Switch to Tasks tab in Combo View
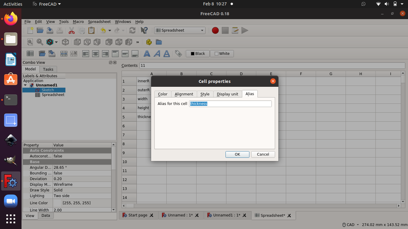The image size is (408, 229). (x=48, y=69)
